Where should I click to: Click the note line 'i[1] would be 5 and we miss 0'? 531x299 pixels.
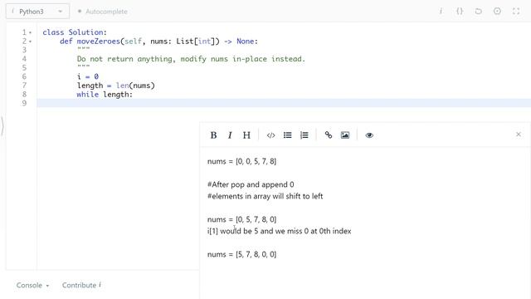280,231
